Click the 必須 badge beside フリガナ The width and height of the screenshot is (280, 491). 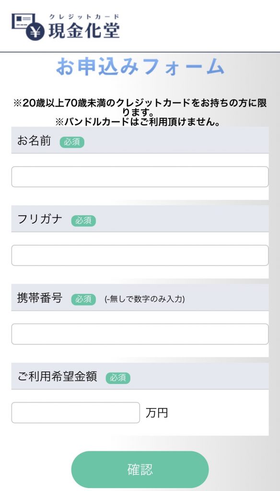(x=83, y=221)
